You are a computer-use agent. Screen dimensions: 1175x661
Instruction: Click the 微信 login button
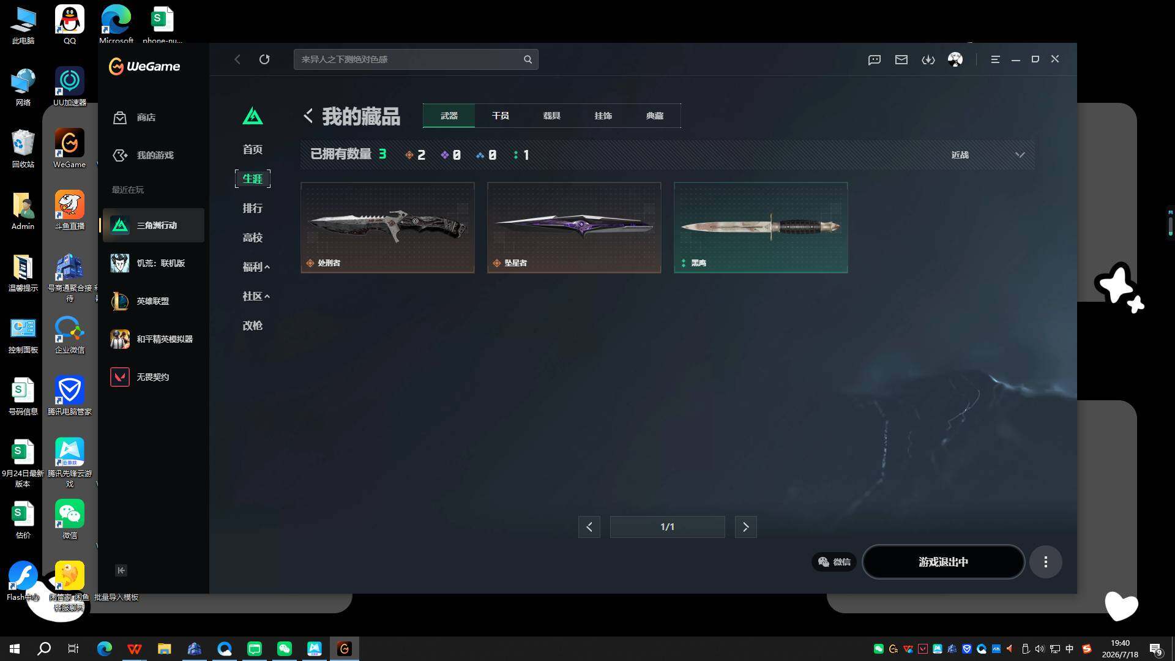coord(834,562)
